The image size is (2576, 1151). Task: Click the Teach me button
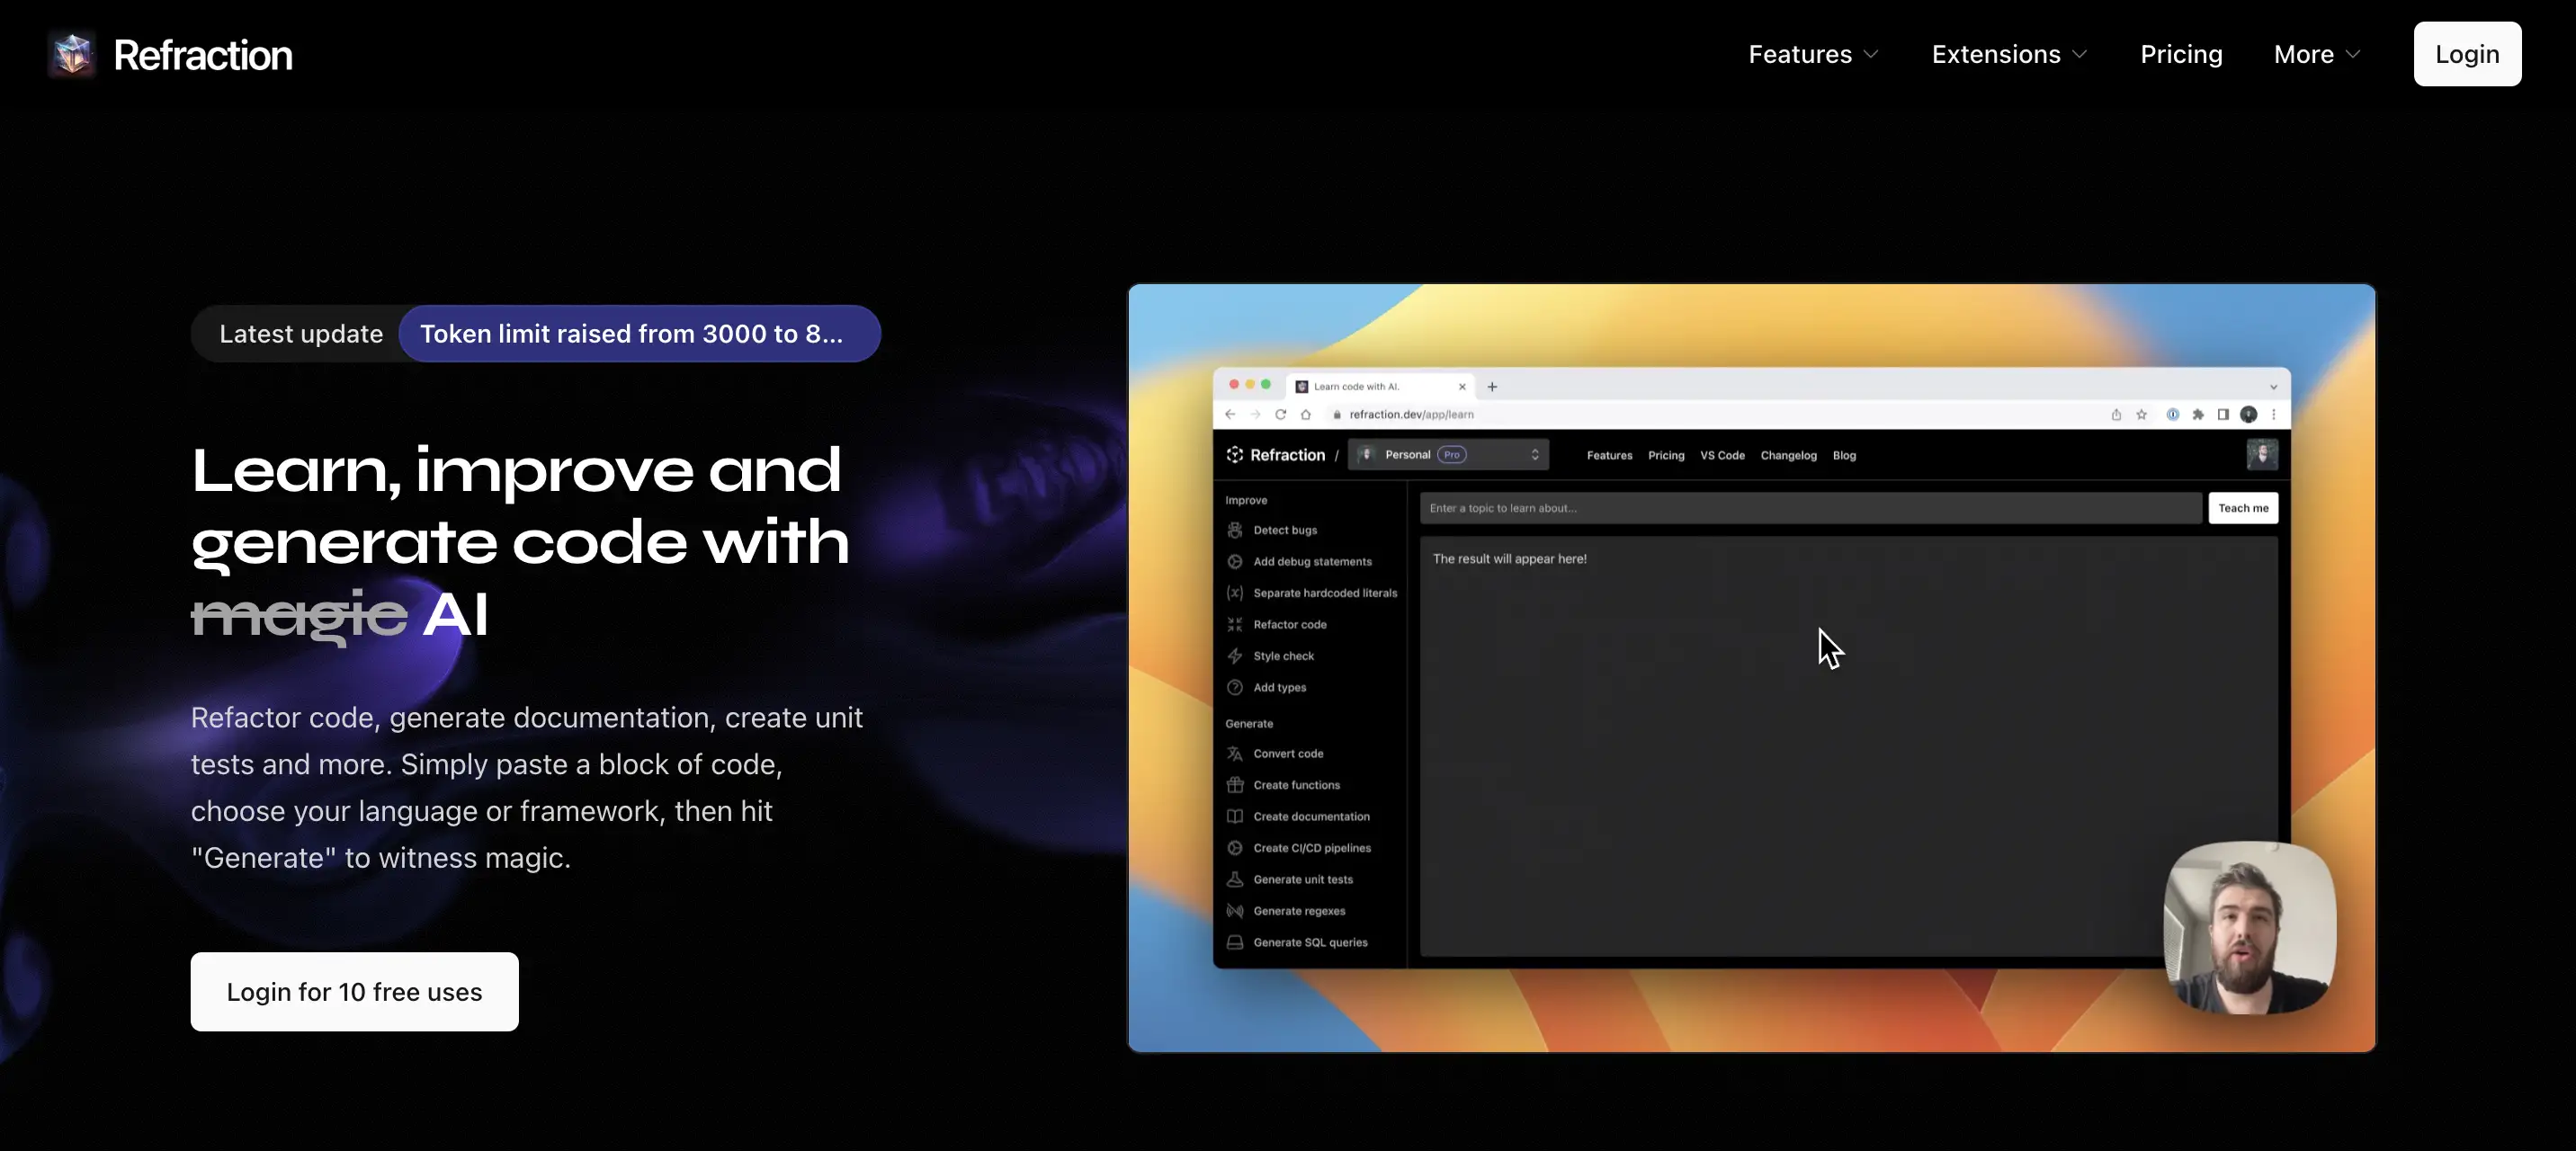pyautogui.click(x=2243, y=508)
